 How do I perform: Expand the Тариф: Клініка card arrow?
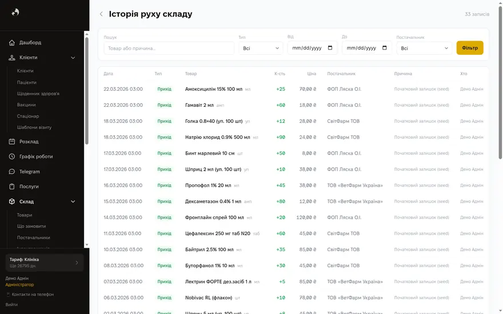[77, 263]
